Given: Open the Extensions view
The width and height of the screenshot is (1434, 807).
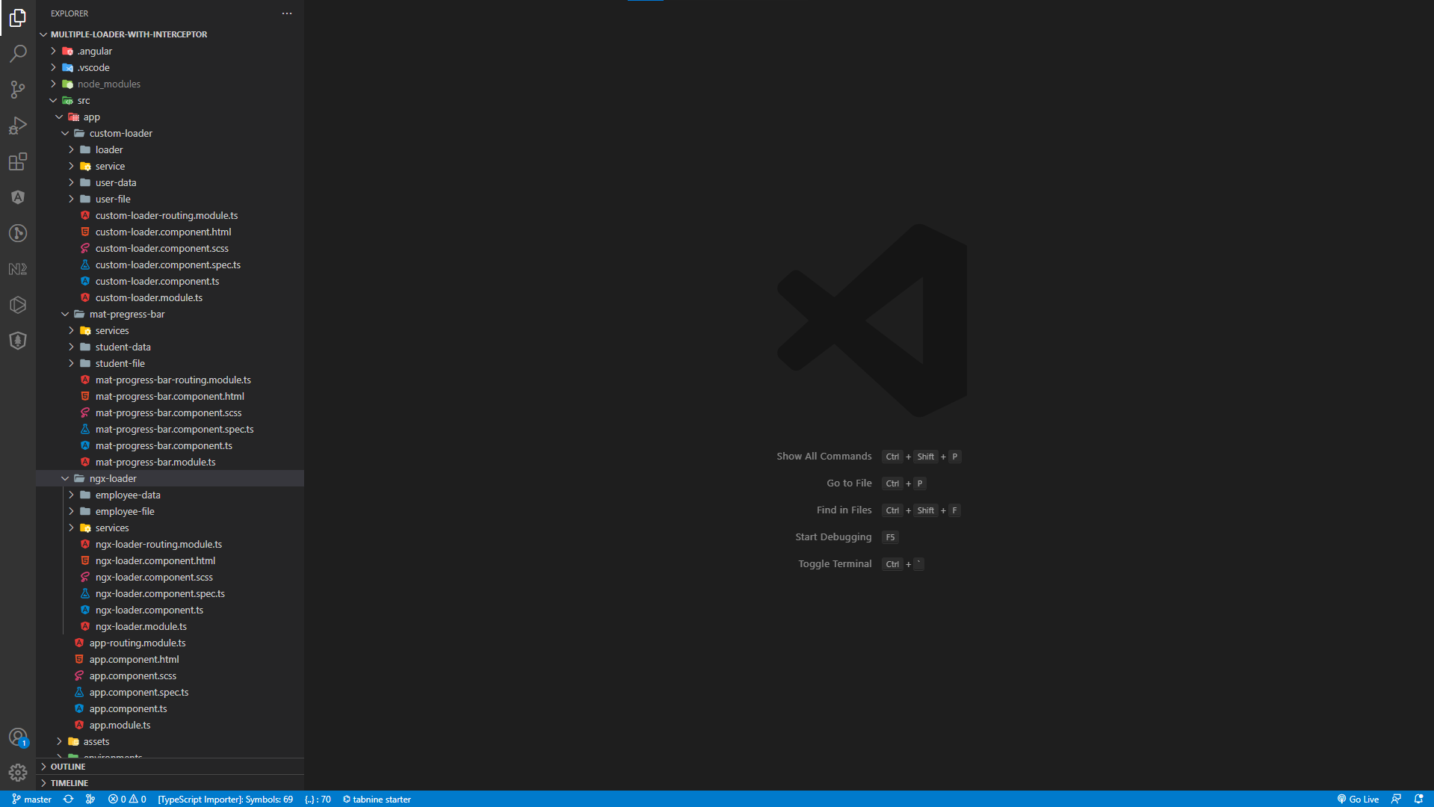Looking at the screenshot, I should pyautogui.click(x=18, y=161).
